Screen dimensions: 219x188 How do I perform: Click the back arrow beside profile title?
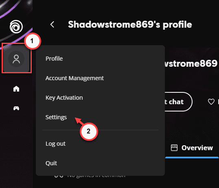click(52, 24)
